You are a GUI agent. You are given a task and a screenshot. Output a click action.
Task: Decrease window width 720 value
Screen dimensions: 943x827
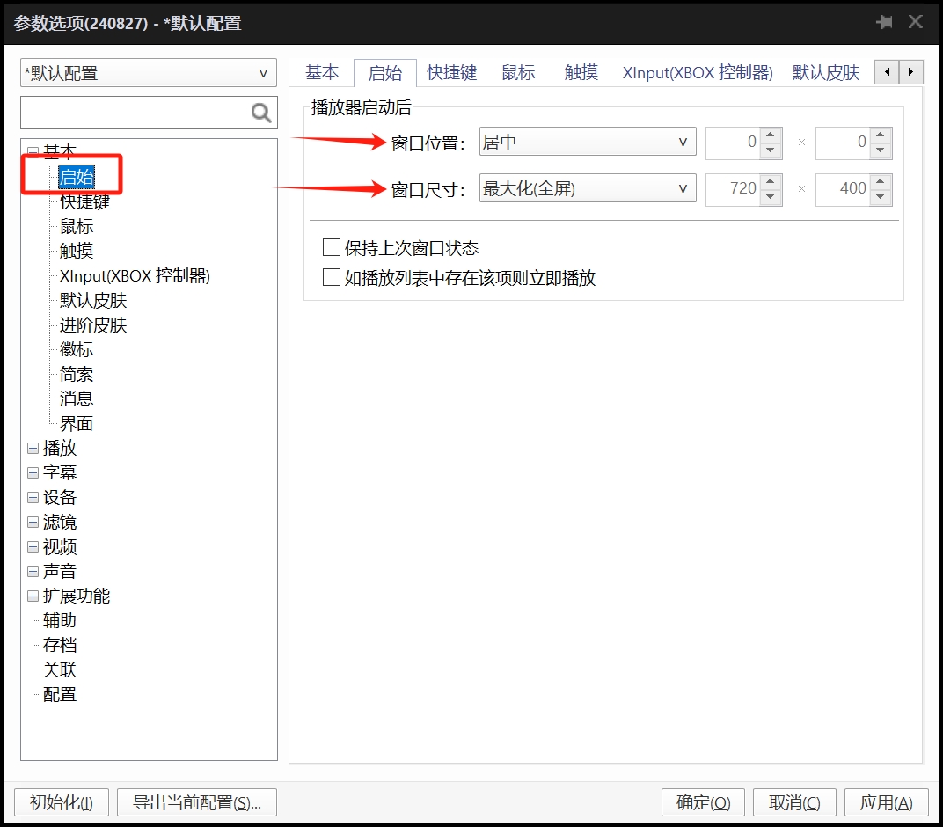tap(771, 197)
